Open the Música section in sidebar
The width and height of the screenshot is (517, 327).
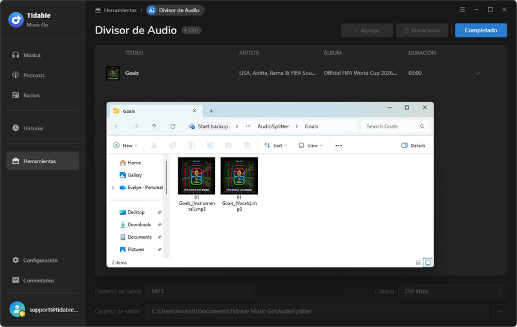click(43, 55)
